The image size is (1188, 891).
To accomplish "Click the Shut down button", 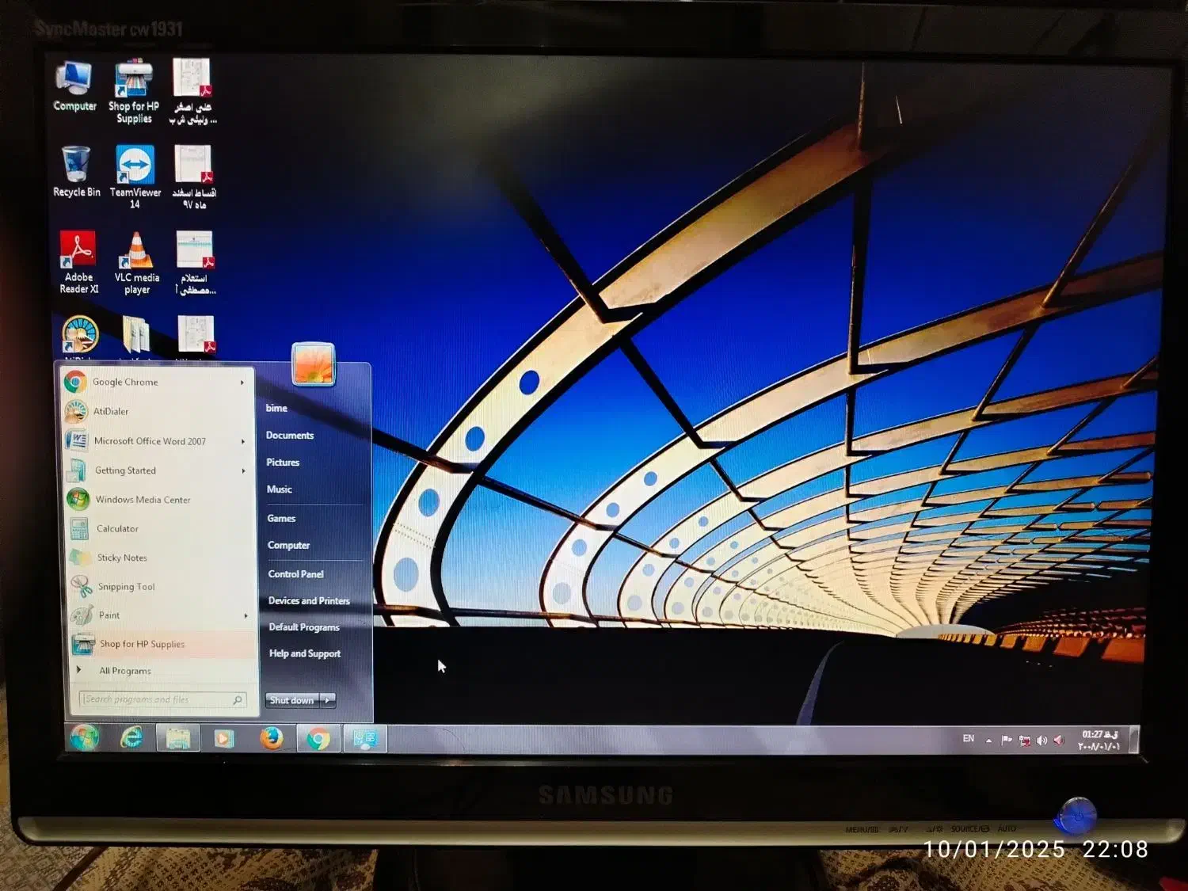I will (x=292, y=700).
